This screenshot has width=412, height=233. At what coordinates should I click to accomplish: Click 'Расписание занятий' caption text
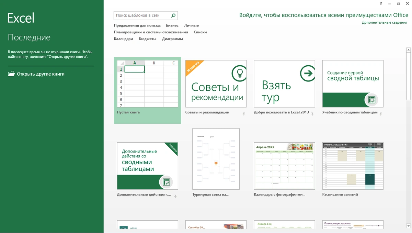pyautogui.click(x=340, y=195)
